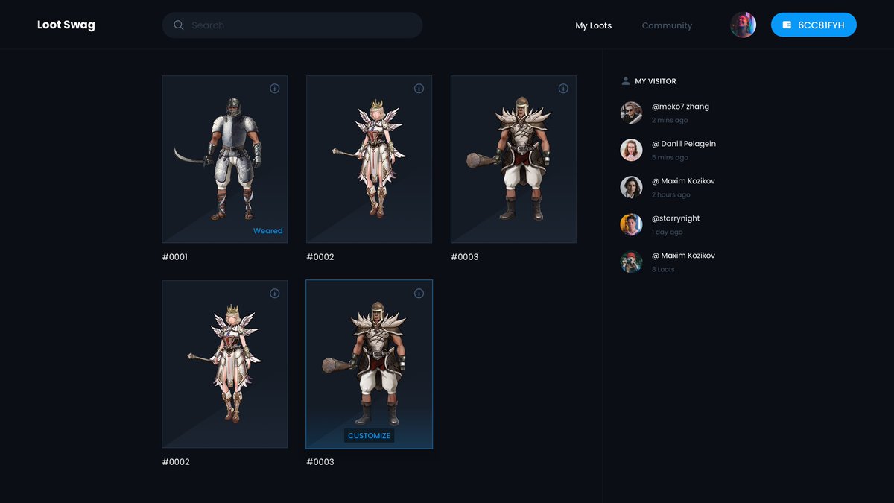
Task: Click the MY VISITOR person icon
Action: point(627,80)
